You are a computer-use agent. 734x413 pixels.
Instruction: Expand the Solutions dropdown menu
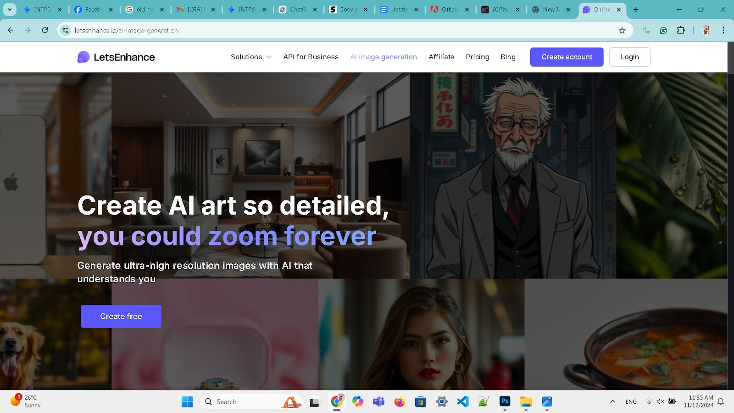[251, 57]
